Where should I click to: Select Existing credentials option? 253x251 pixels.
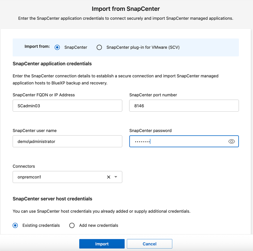pyautogui.click(x=15, y=225)
